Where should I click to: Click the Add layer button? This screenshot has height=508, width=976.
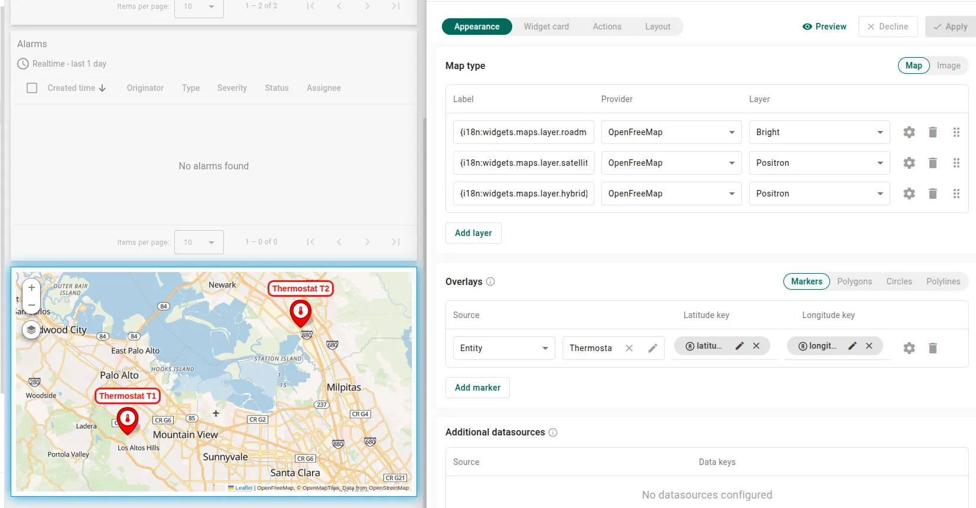(x=473, y=233)
